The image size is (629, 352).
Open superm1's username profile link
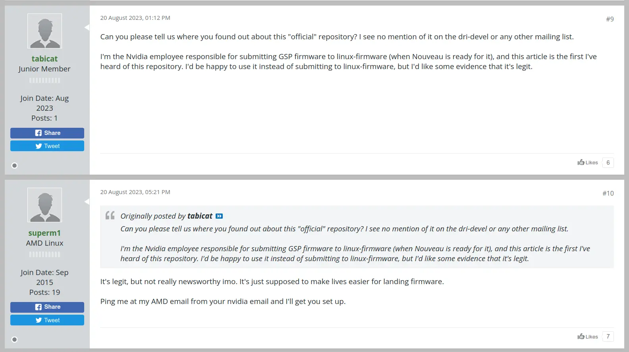[44, 233]
